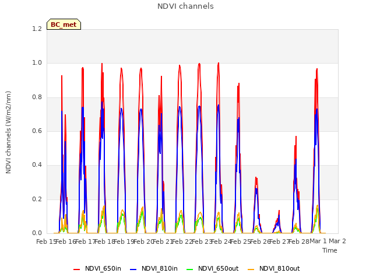Click the Mar 2 x-axis tick label

(x=337, y=242)
